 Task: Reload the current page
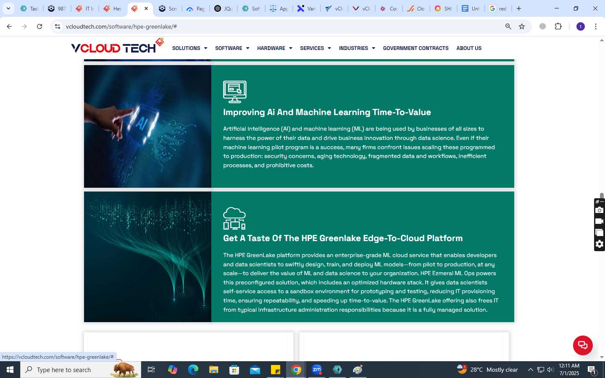[39, 26]
